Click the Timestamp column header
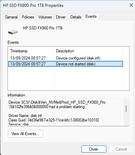Image resolution: width=135 pixels, height=155 pixels. pyautogui.click(x=31, y=51)
